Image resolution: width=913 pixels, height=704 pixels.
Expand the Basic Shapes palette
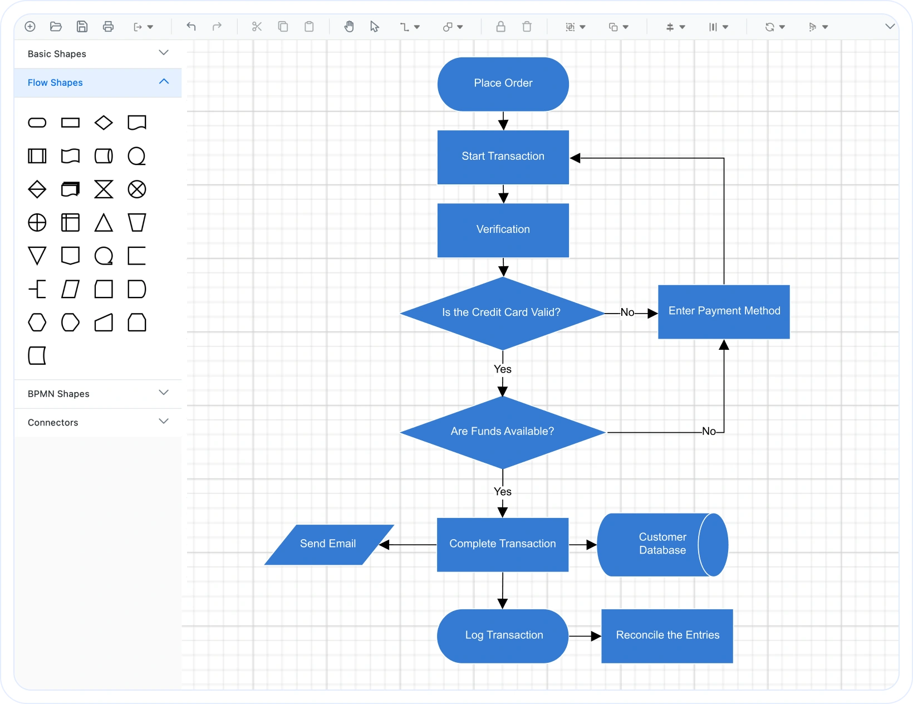(x=98, y=53)
